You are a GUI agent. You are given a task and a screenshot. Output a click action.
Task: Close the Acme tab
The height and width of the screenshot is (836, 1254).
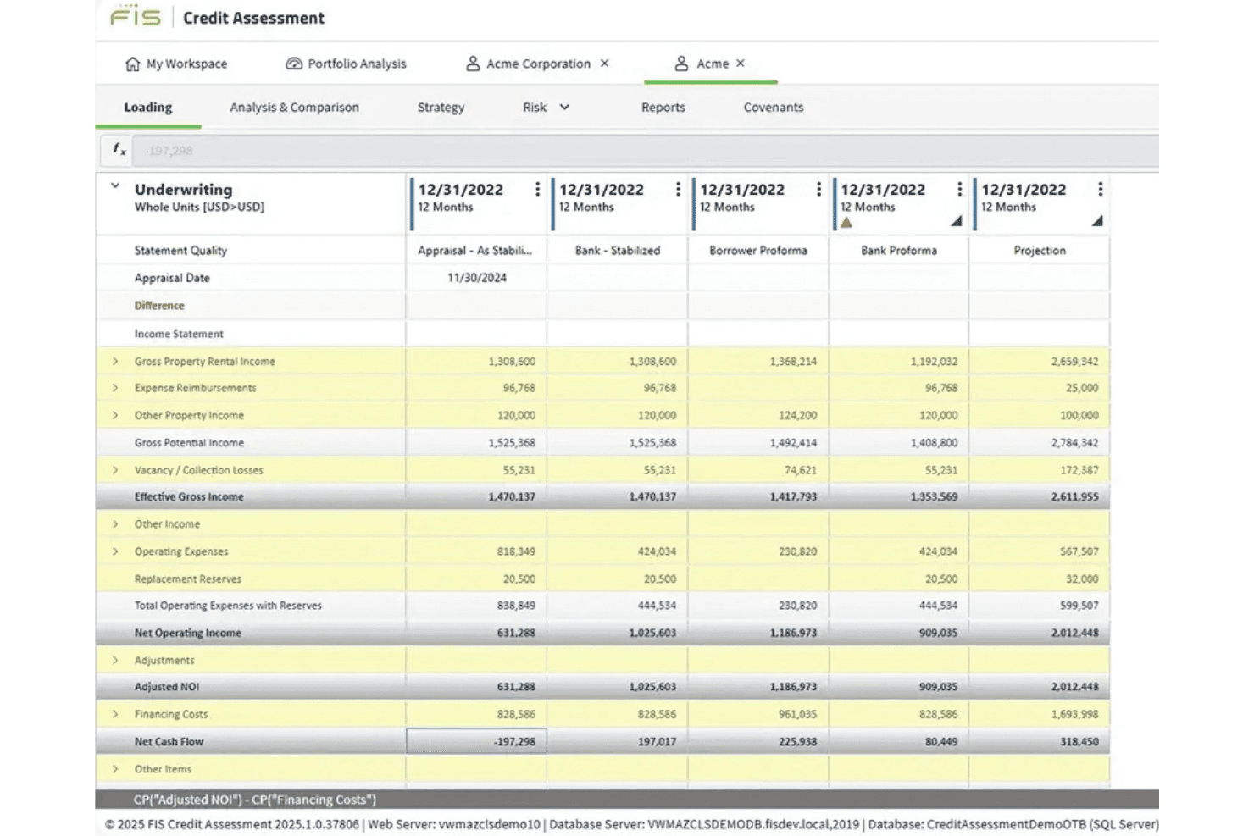741,64
